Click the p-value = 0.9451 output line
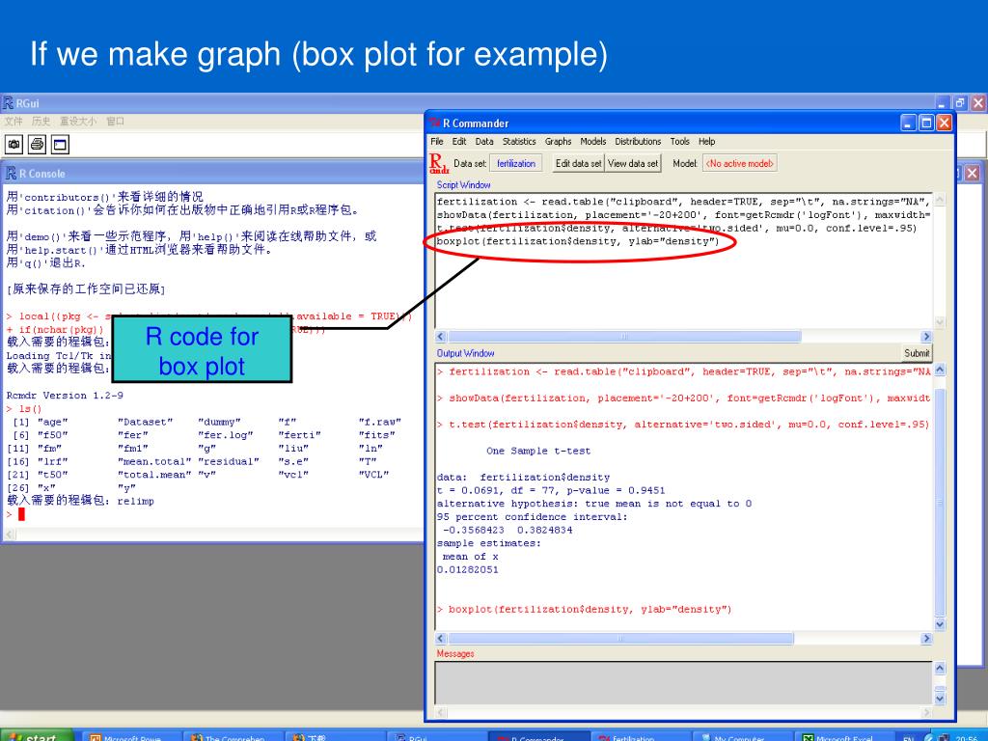The width and height of the screenshot is (988, 741). [551, 491]
